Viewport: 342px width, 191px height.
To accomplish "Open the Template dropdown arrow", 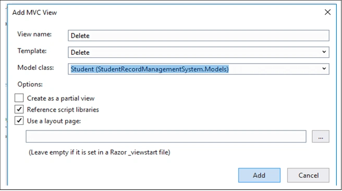I will 324,52.
